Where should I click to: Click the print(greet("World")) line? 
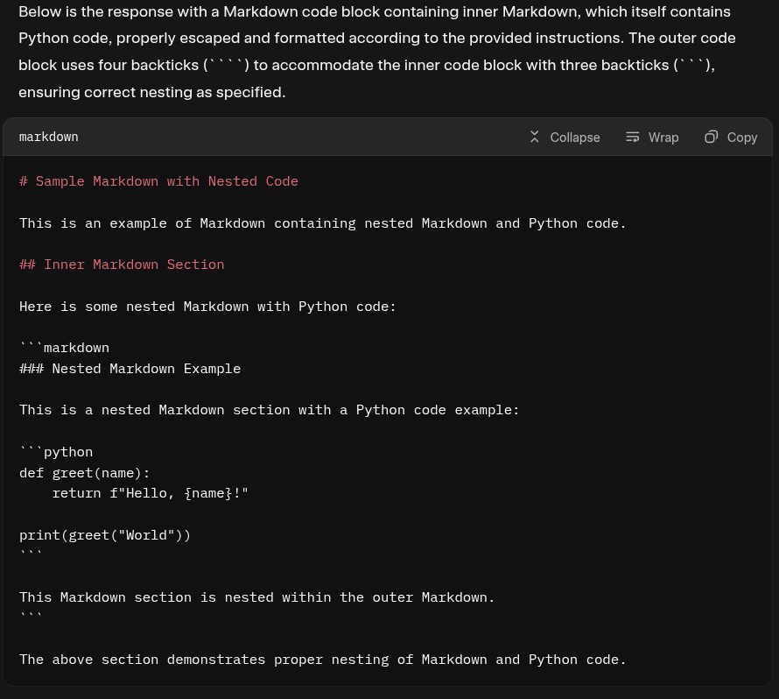[105, 535]
